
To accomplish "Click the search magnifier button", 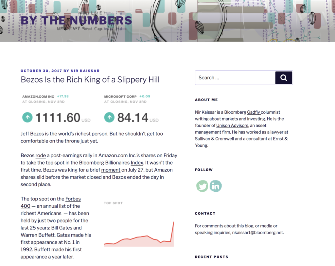I will click(x=284, y=78).
